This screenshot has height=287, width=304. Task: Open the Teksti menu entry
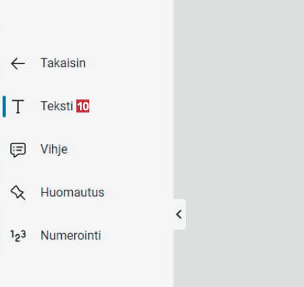point(57,106)
